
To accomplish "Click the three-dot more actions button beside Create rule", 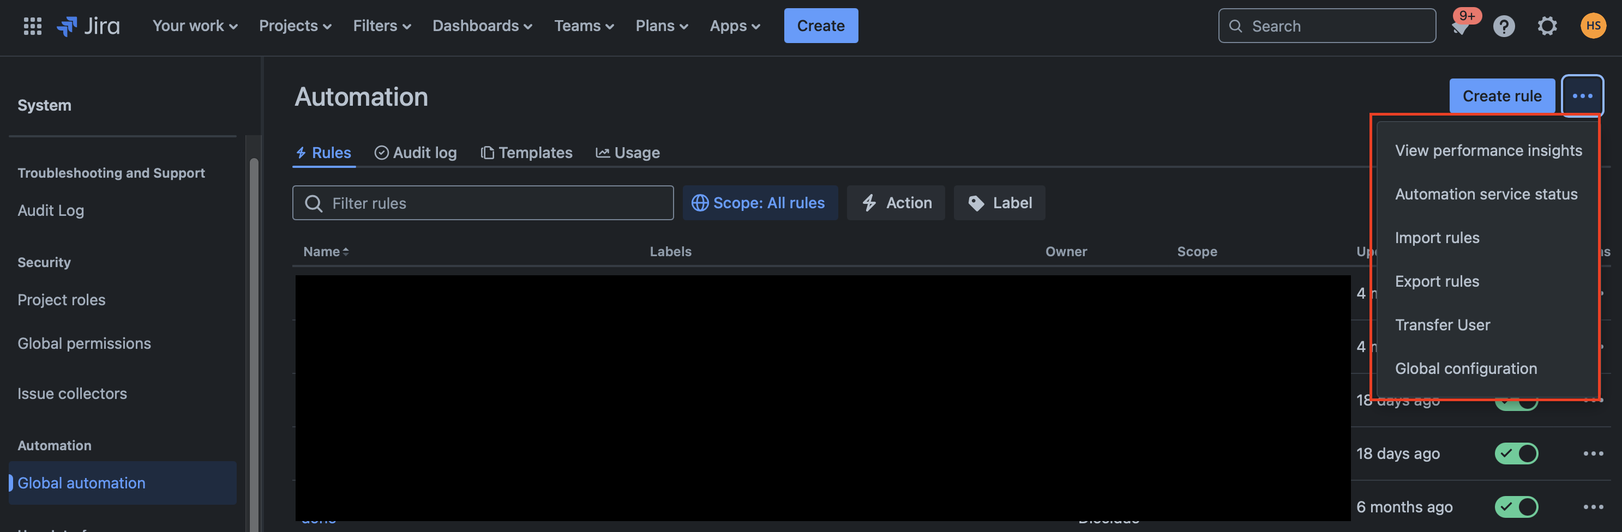I will pos(1582,96).
